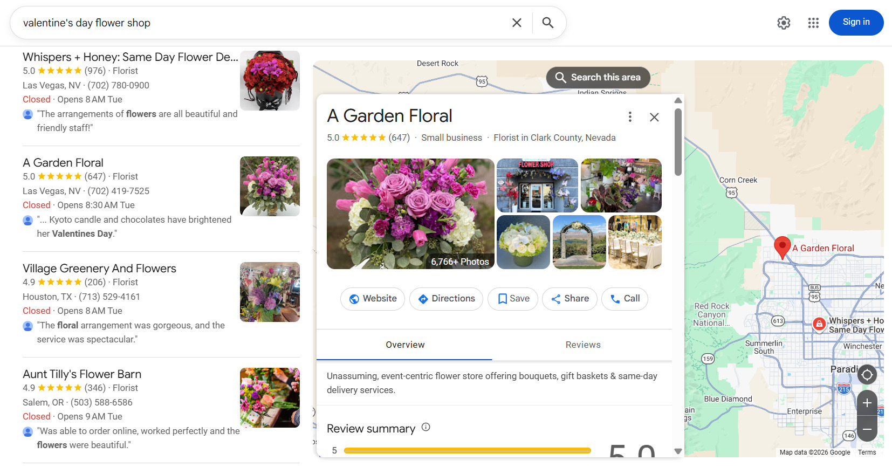892x467 pixels.
Task: Open the banquet table setup photo
Action: click(635, 242)
